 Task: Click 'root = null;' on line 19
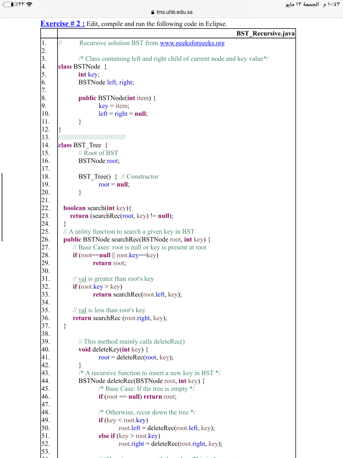[114, 185]
